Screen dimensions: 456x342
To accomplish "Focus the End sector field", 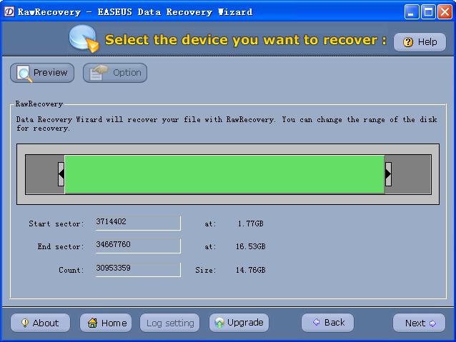I will pyautogui.click(x=138, y=246).
